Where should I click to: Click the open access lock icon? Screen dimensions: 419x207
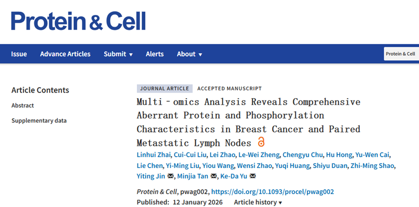pos(261,143)
